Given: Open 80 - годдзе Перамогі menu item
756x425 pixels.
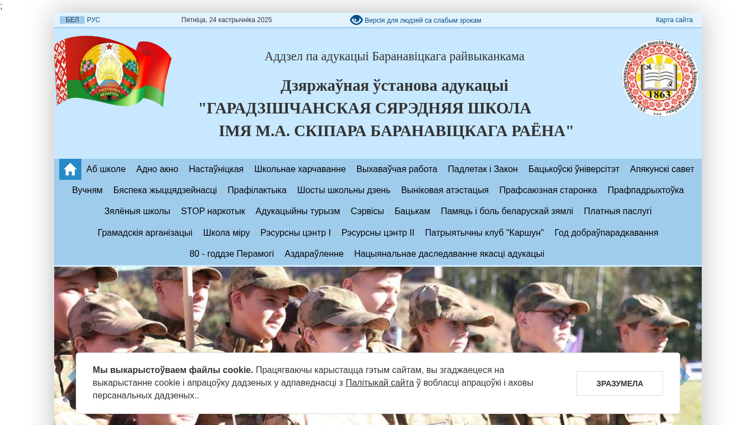Looking at the screenshot, I should [232, 254].
